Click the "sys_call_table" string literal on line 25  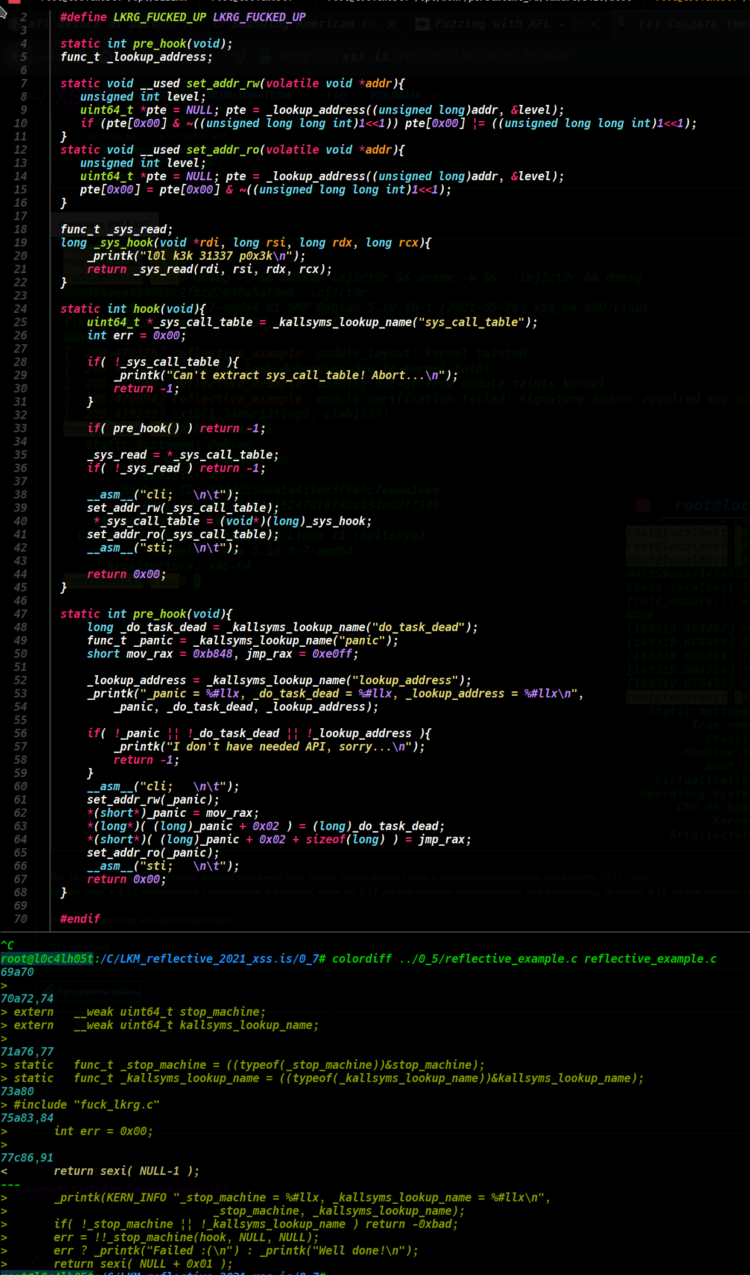point(471,322)
